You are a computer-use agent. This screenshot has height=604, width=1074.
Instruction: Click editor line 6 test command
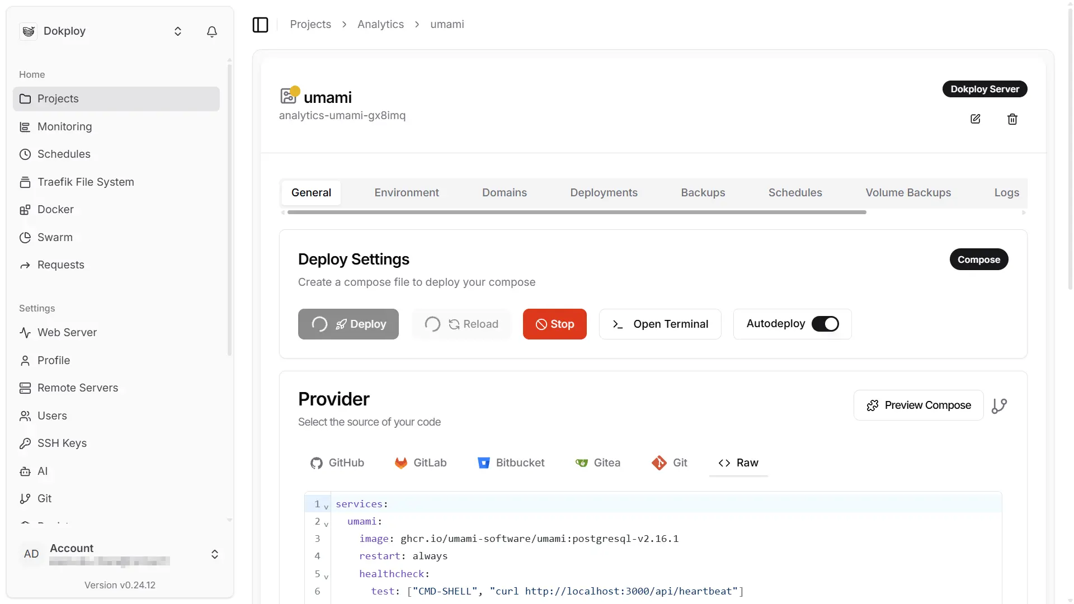point(557,591)
